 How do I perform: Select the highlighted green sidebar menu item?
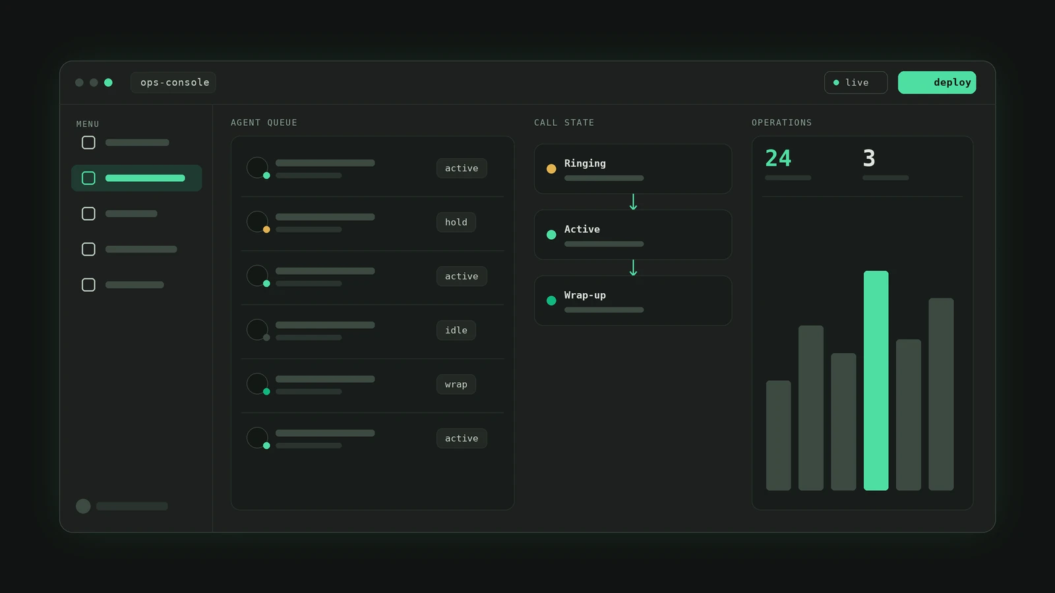136,178
